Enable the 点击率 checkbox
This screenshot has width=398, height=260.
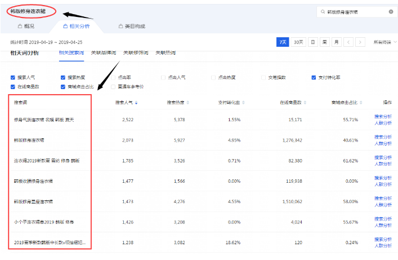pos(113,78)
